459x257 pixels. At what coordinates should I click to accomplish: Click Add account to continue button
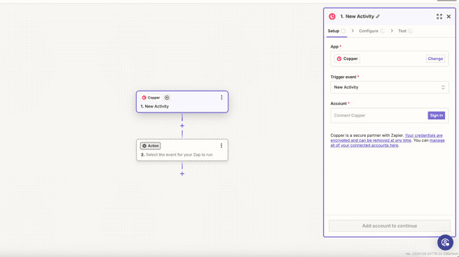click(x=390, y=226)
